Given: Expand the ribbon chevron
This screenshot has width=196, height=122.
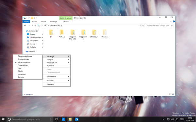Looking at the screenshot, I should click(x=171, y=21).
